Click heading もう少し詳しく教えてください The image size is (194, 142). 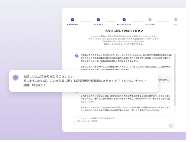(x=124, y=31)
